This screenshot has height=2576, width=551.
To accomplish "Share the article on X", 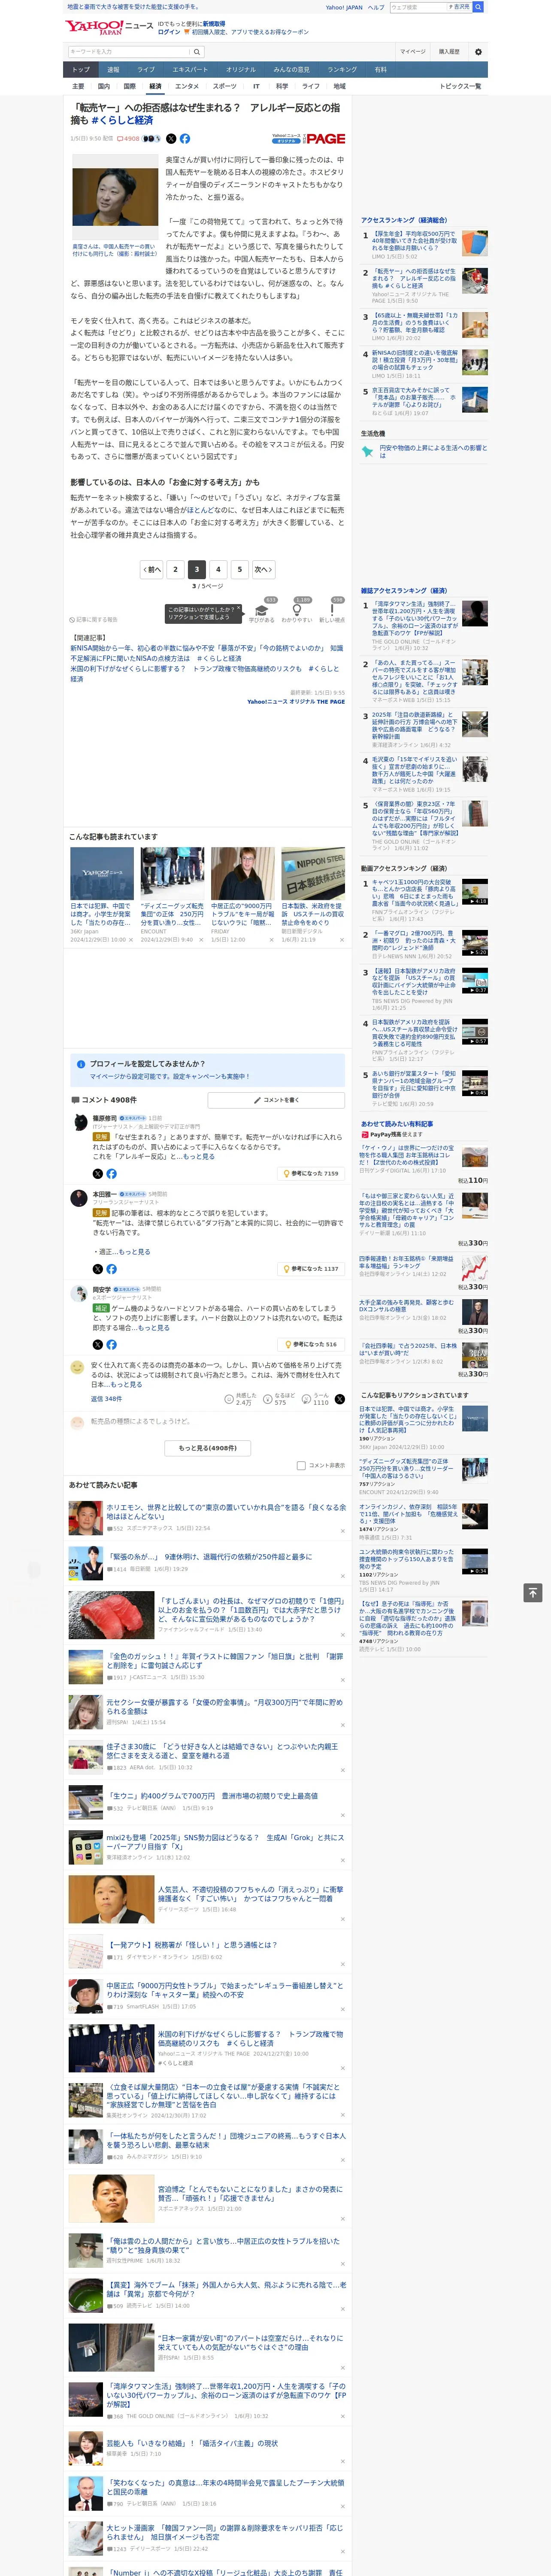I will pyautogui.click(x=171, y=139).
